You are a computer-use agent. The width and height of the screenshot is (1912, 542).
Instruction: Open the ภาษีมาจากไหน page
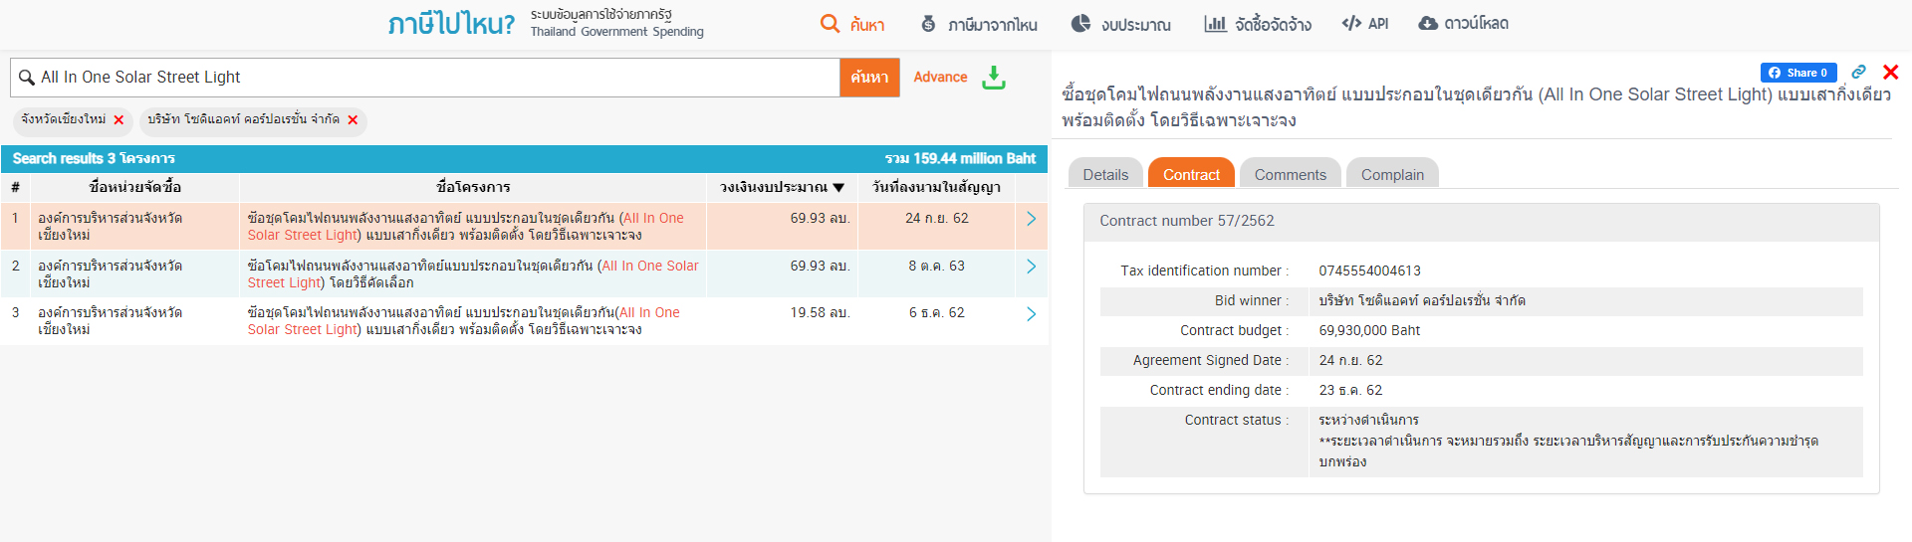coord(979,24)
